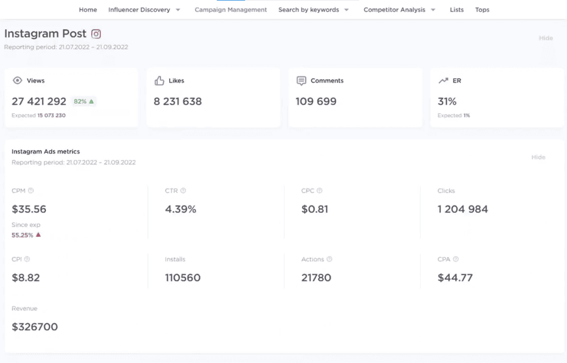Hide the Instagram Post section

pyautogui.click(x=545, y=38)
